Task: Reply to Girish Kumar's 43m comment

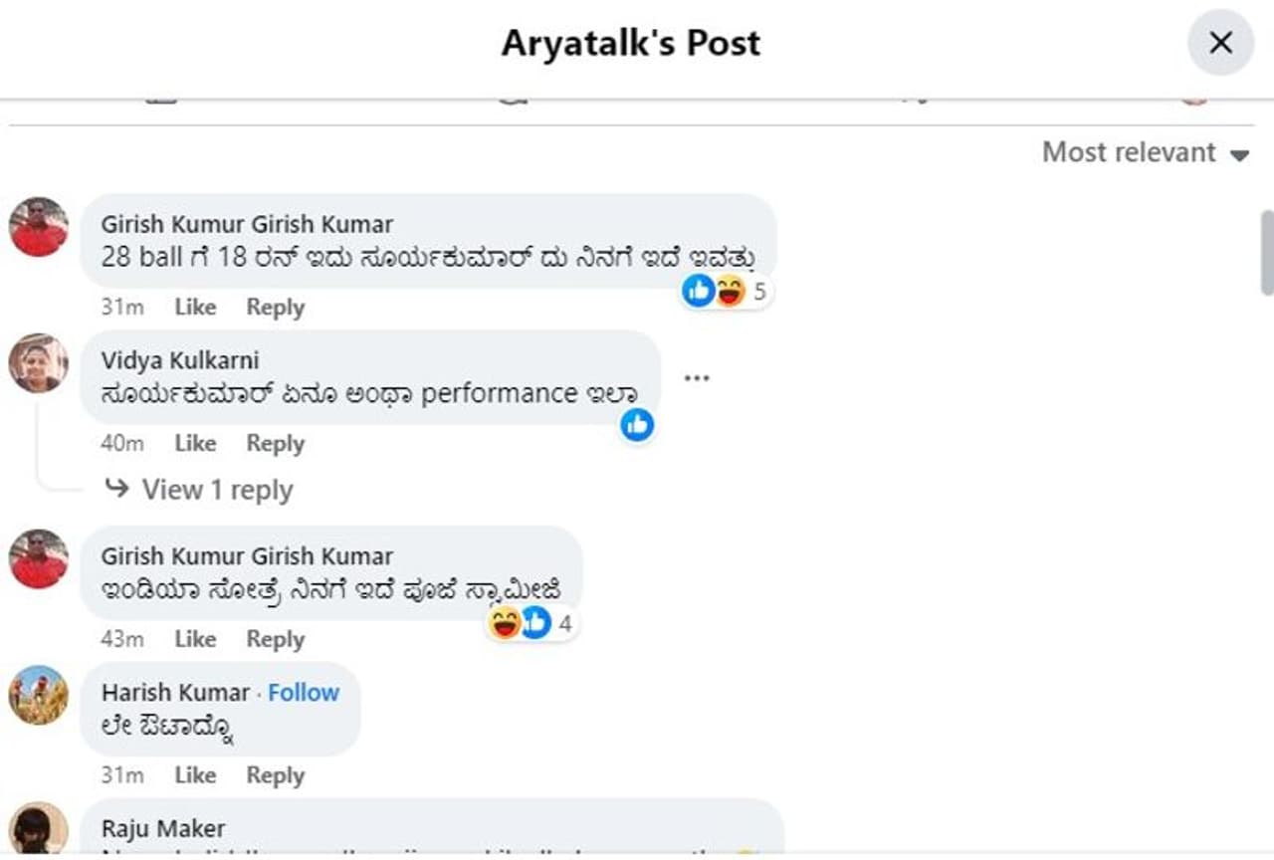Action: coord(275,639)
